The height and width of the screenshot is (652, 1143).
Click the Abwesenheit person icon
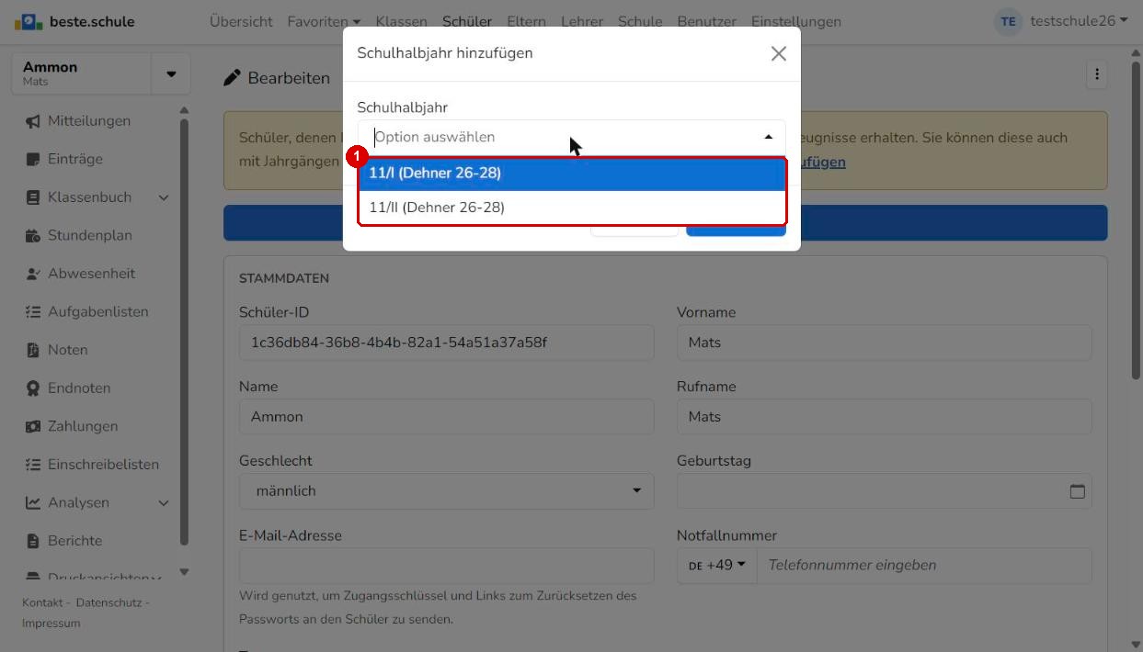pos(33,274)
